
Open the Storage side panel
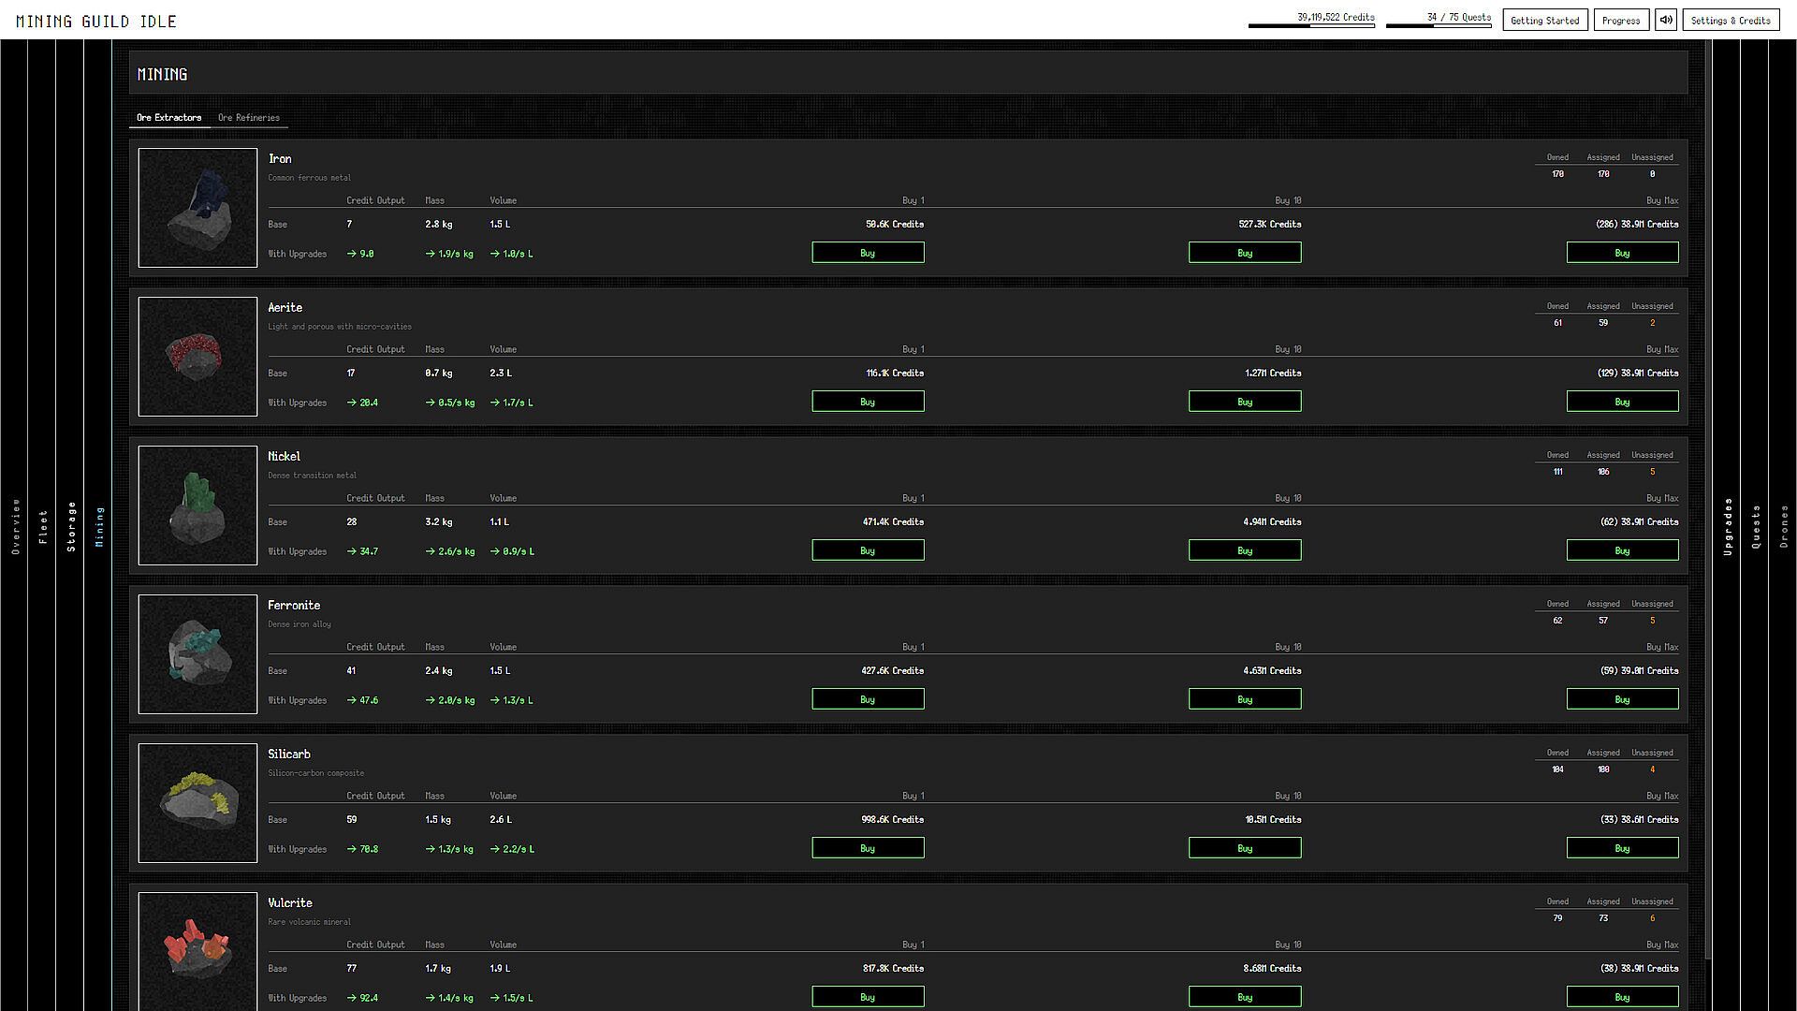point(71,525)
